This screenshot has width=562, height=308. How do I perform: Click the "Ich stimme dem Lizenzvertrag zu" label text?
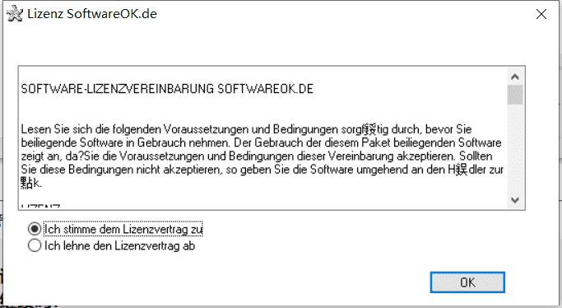pyautogui.click(x=123, y=229)
